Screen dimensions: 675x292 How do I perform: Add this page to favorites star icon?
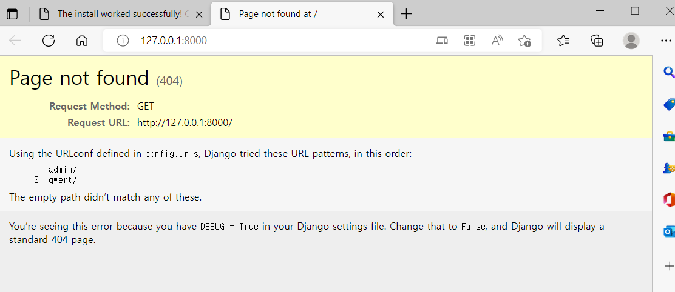524,41
